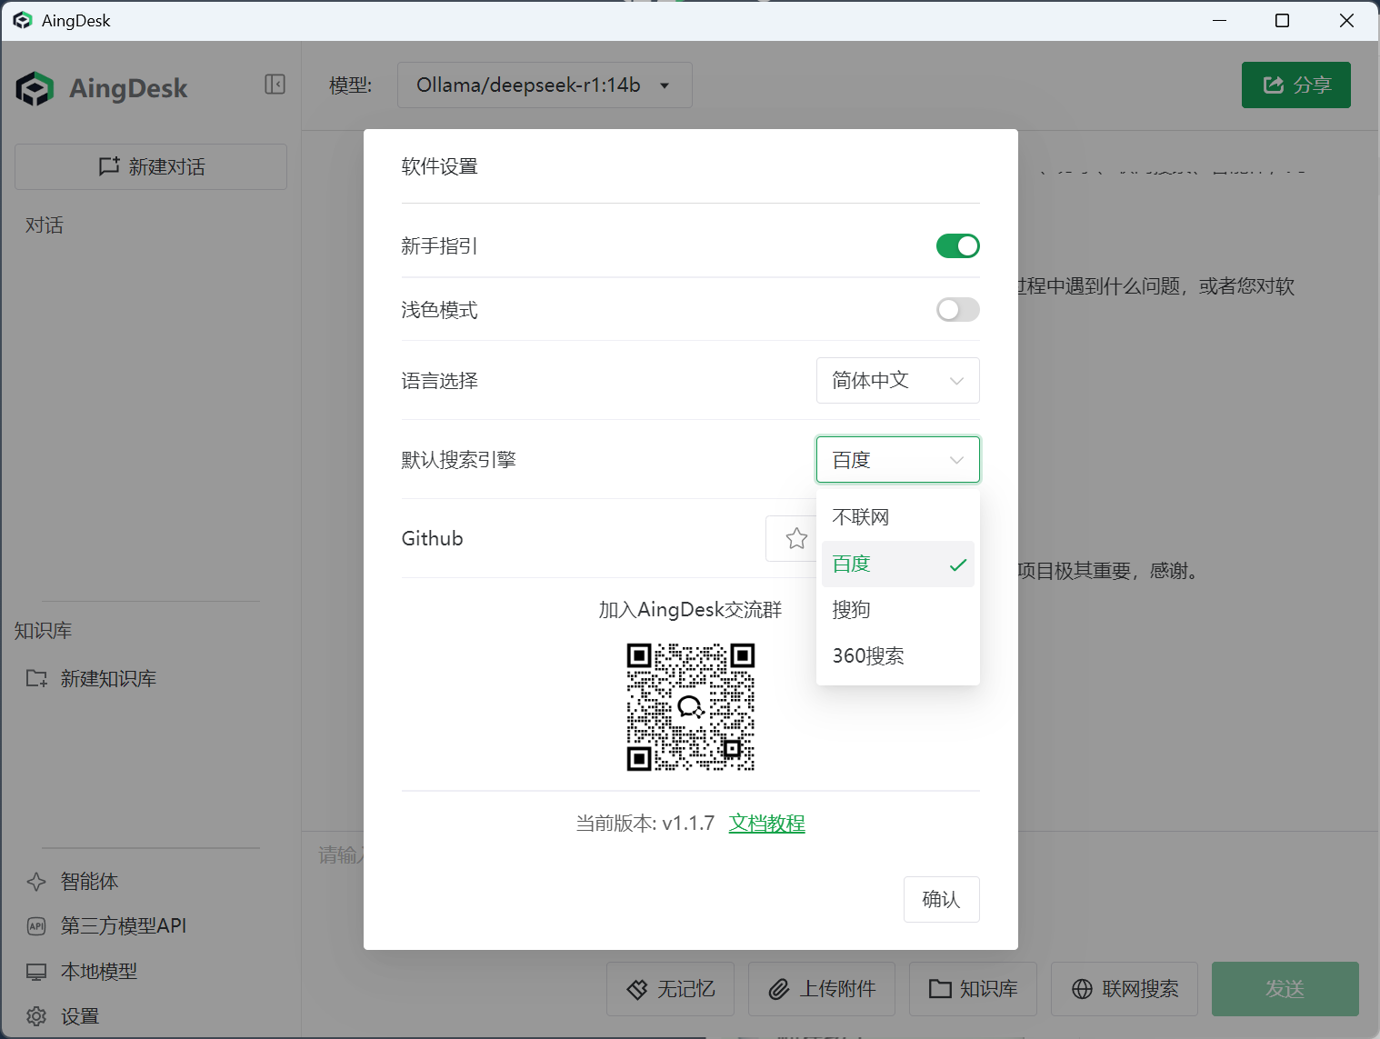The height and width of the screenshot is (1039, 1380).
Task: Click the 对话 section label
Action: (45, 225)
